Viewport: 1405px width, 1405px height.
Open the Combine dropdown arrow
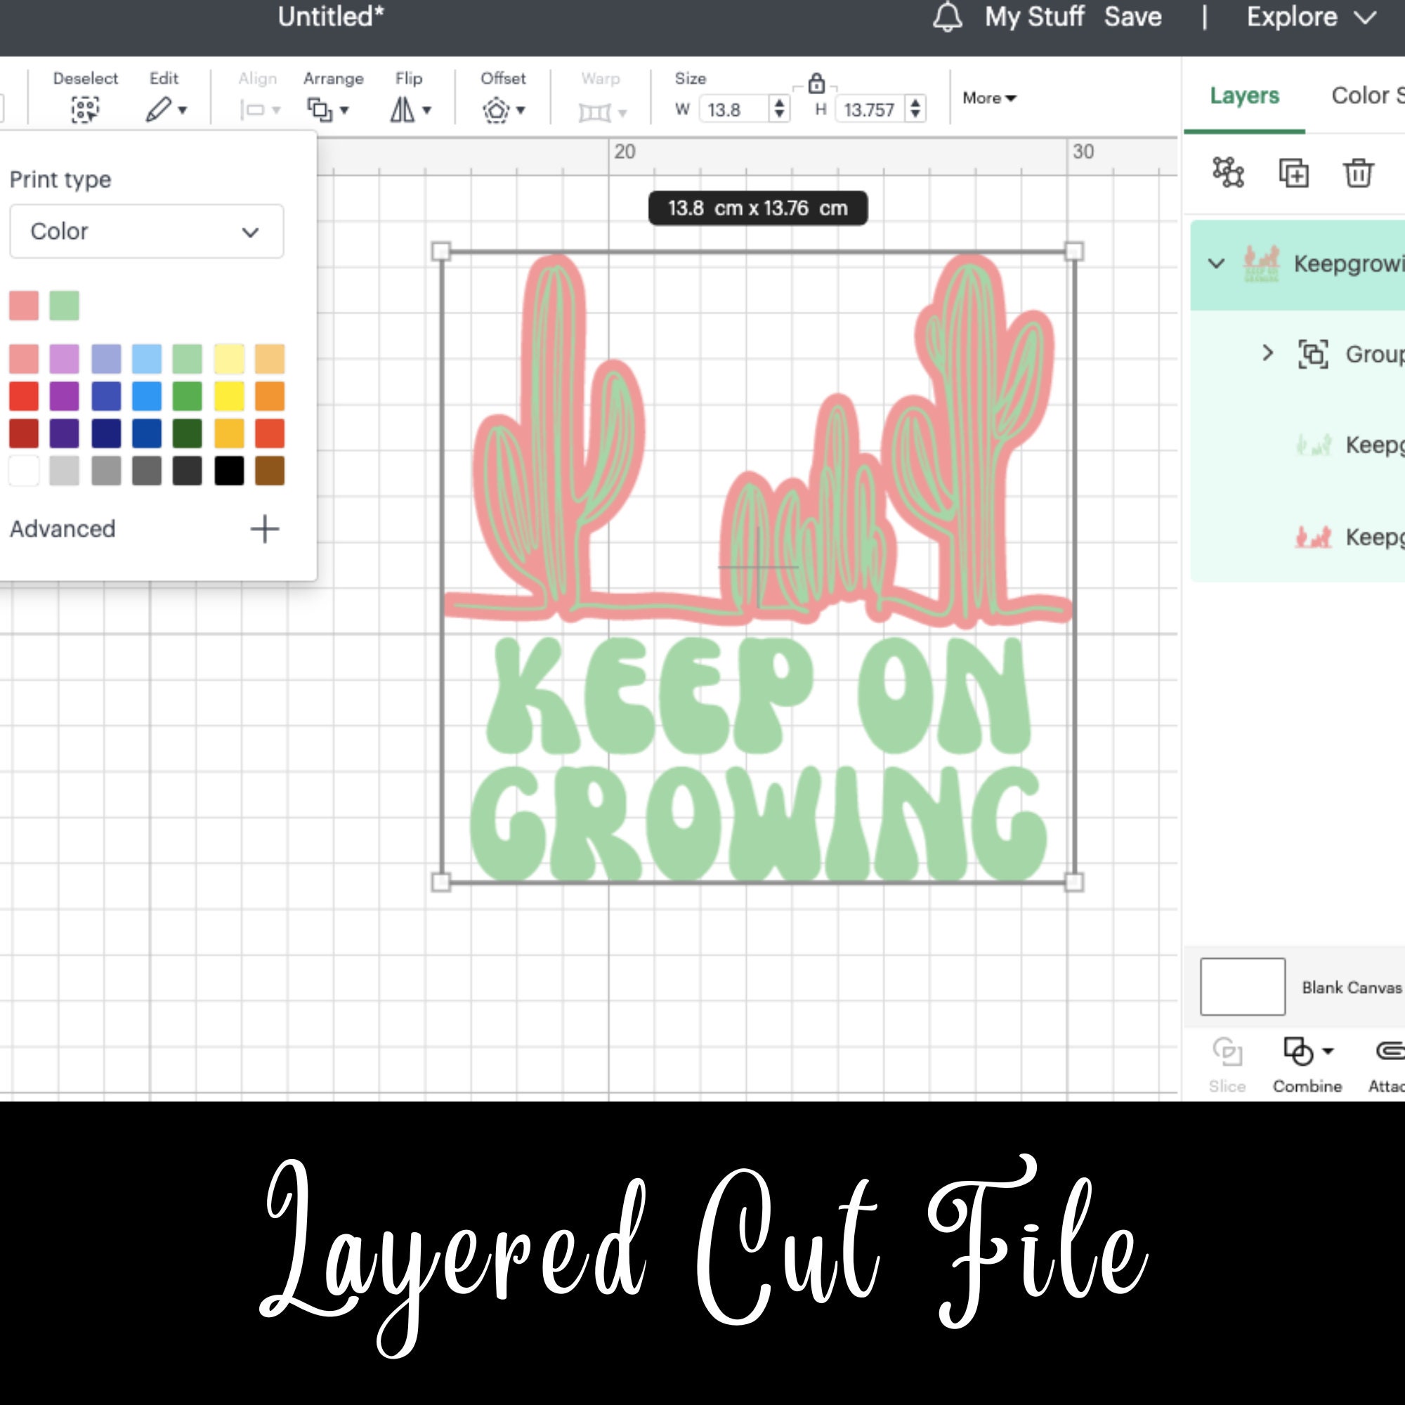pyautogui.click(x=1331, y=1050)
